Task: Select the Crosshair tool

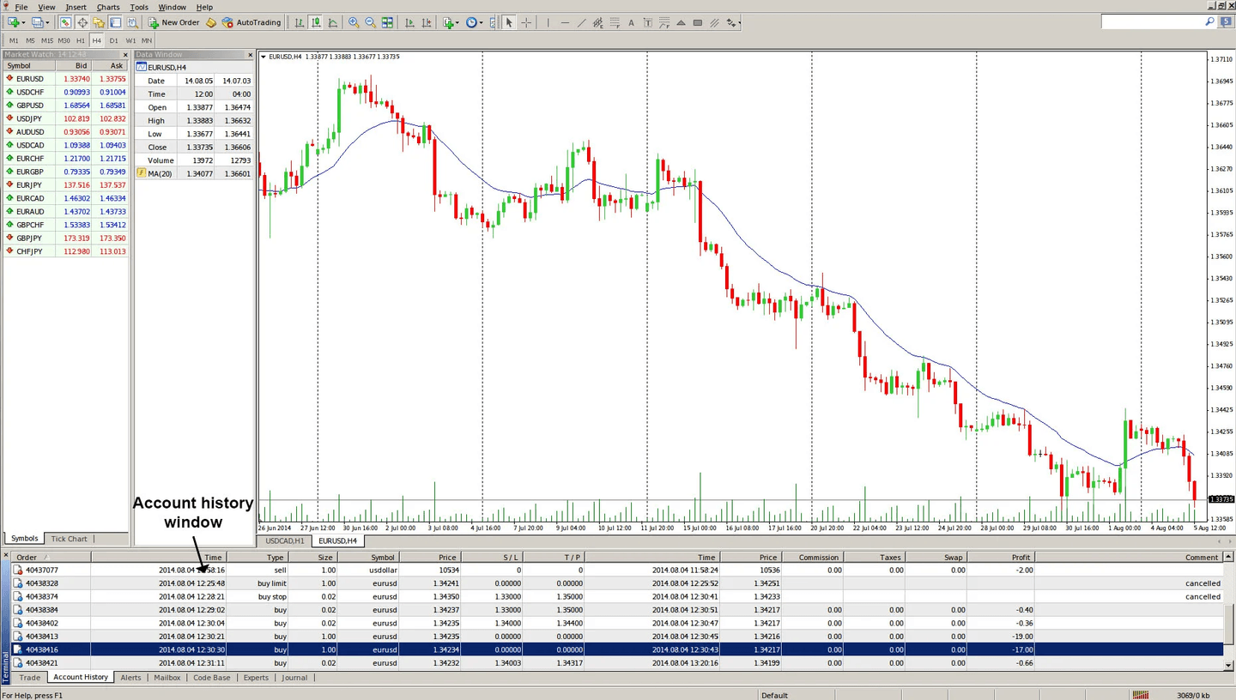Action: coord(526,22)
